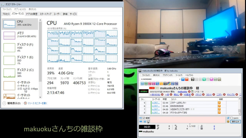Click the dark reload icon in viewer toolbar
This screenshot has height=138, width=246.
coord(193,79)
